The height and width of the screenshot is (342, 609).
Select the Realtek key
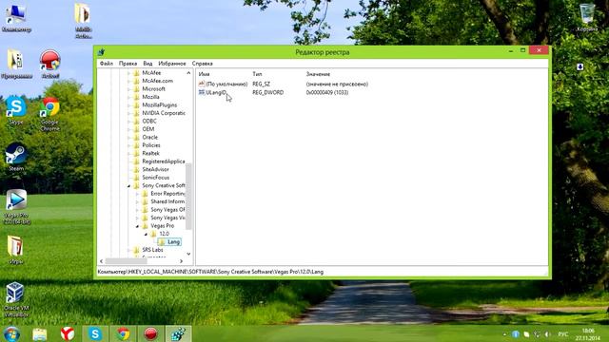pos(150,153)
